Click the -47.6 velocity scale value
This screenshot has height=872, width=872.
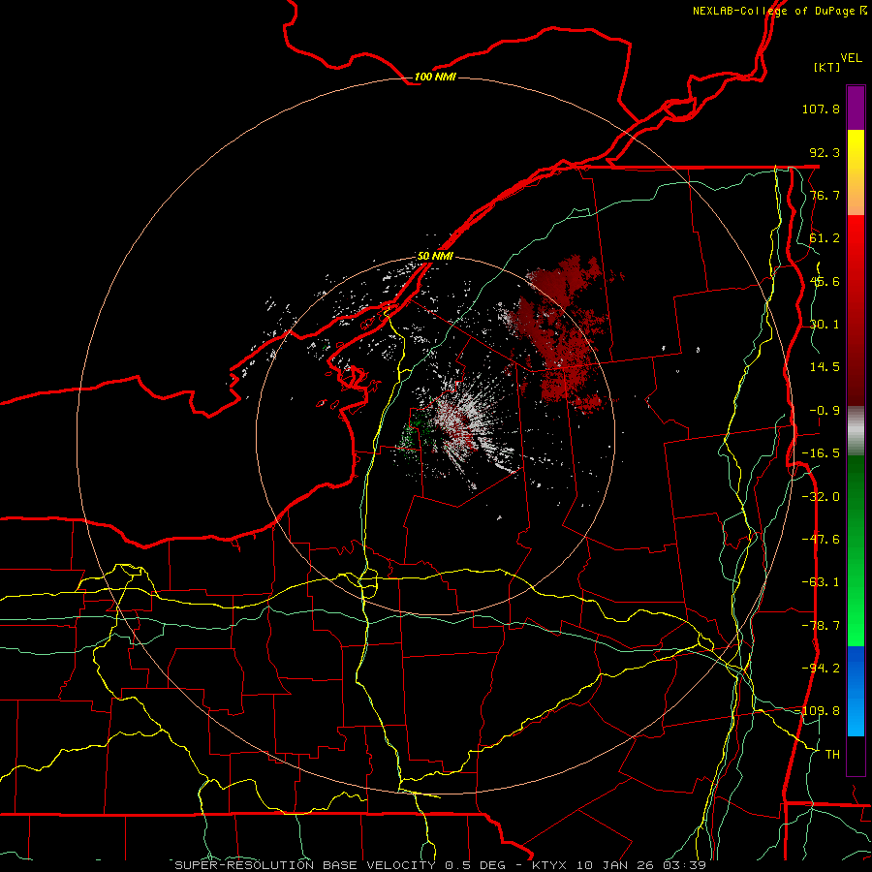(821, 540)
